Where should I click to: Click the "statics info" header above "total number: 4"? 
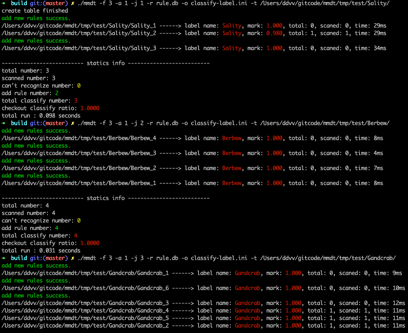pos(106,198)
